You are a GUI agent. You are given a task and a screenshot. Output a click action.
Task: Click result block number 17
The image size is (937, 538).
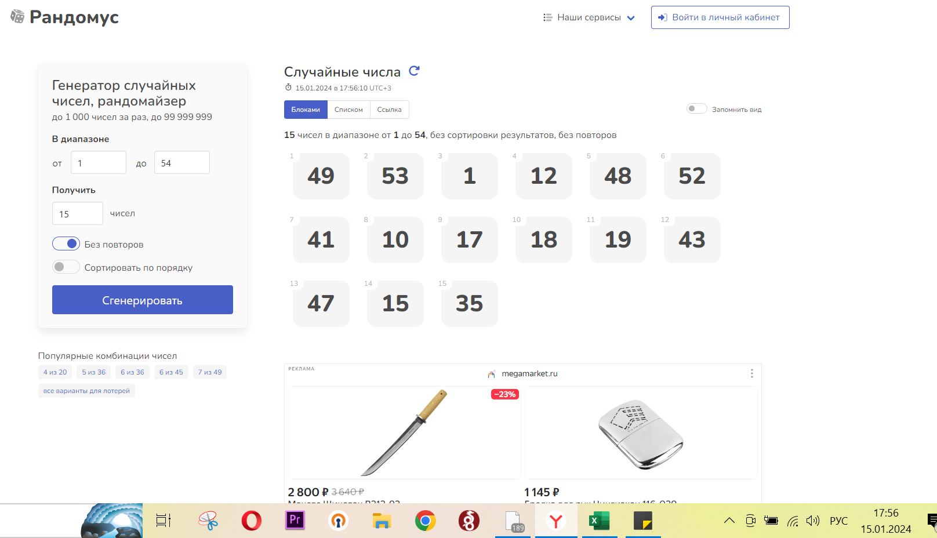pyautogui.click(x=470, y=240)
